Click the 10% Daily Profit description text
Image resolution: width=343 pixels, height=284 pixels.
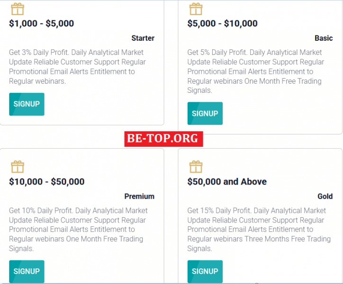[78, 230]
